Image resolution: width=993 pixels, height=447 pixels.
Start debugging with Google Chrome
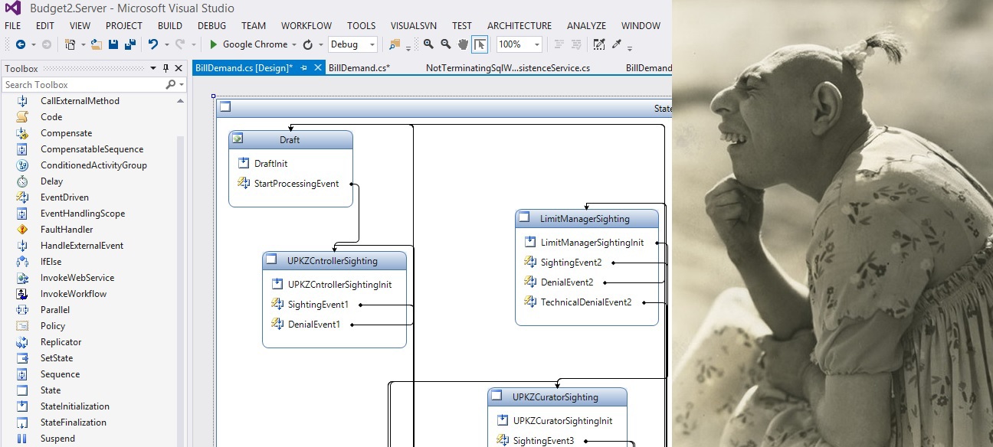214,44
